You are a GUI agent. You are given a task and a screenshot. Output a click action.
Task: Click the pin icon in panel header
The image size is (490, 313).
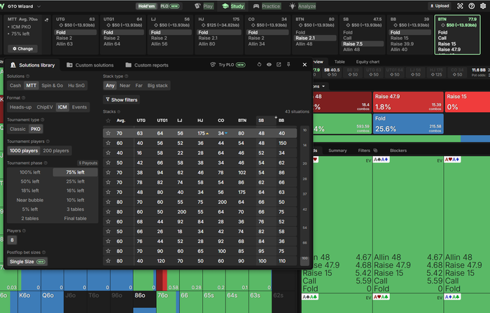[x=288, y=64]
